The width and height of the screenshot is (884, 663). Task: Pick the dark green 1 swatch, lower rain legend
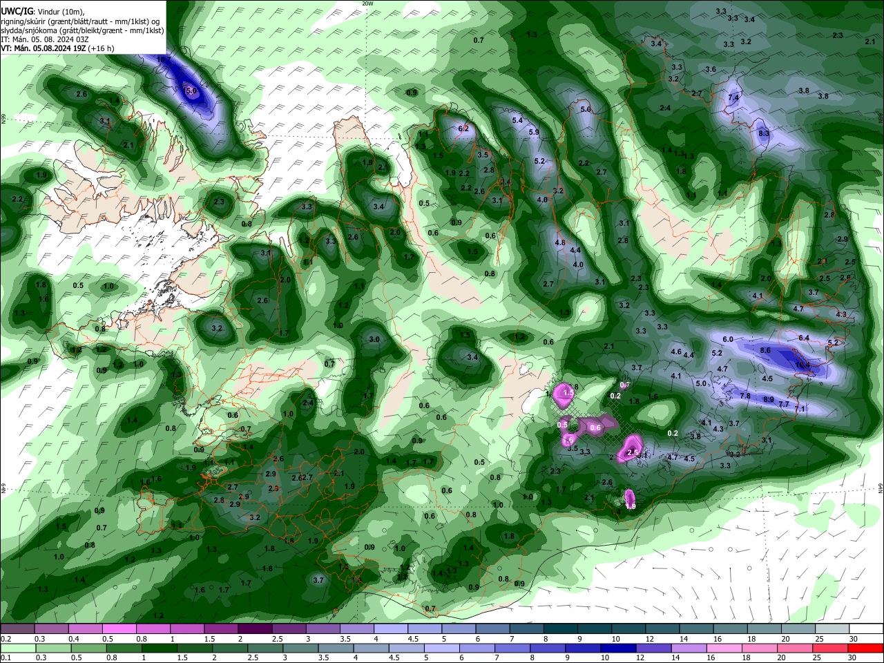tap(160, 648)
